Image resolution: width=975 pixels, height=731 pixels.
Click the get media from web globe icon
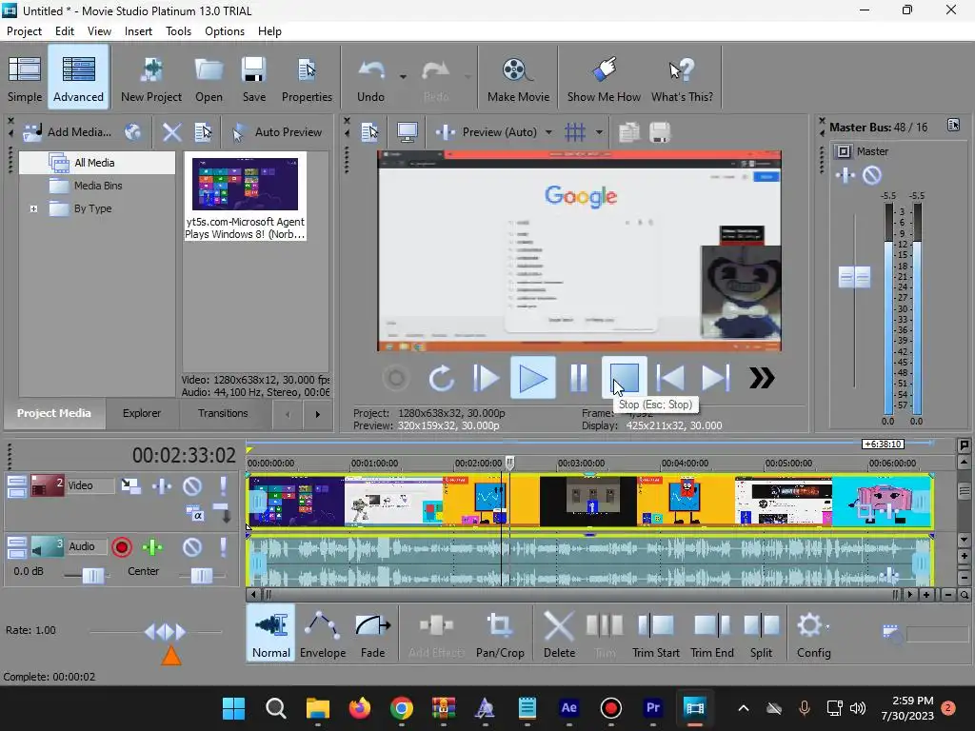133,131
